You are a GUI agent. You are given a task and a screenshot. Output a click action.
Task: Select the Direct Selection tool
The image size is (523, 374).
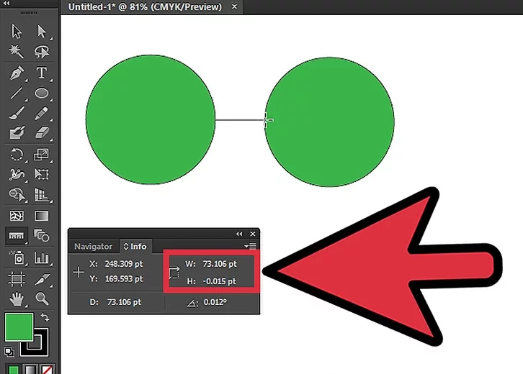coord(42,32)
